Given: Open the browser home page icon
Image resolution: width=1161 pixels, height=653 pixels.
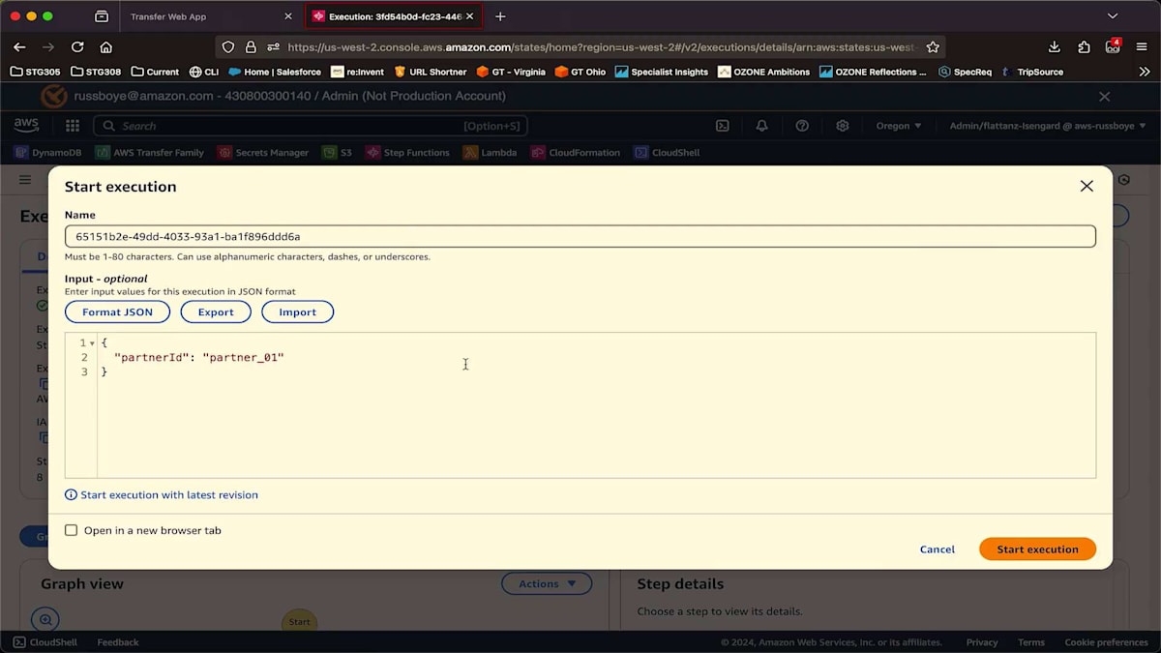Looking at the screenshot, I should (106, 46).
